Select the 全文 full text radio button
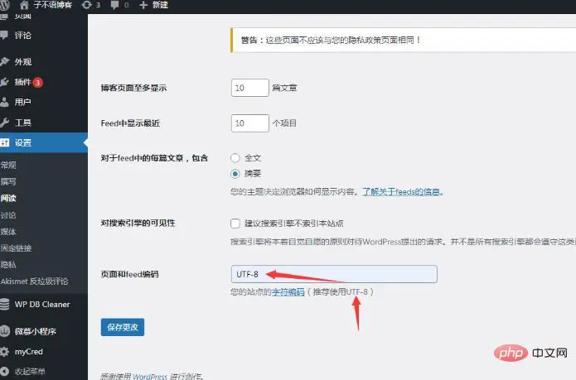 (x=235, y=158)
